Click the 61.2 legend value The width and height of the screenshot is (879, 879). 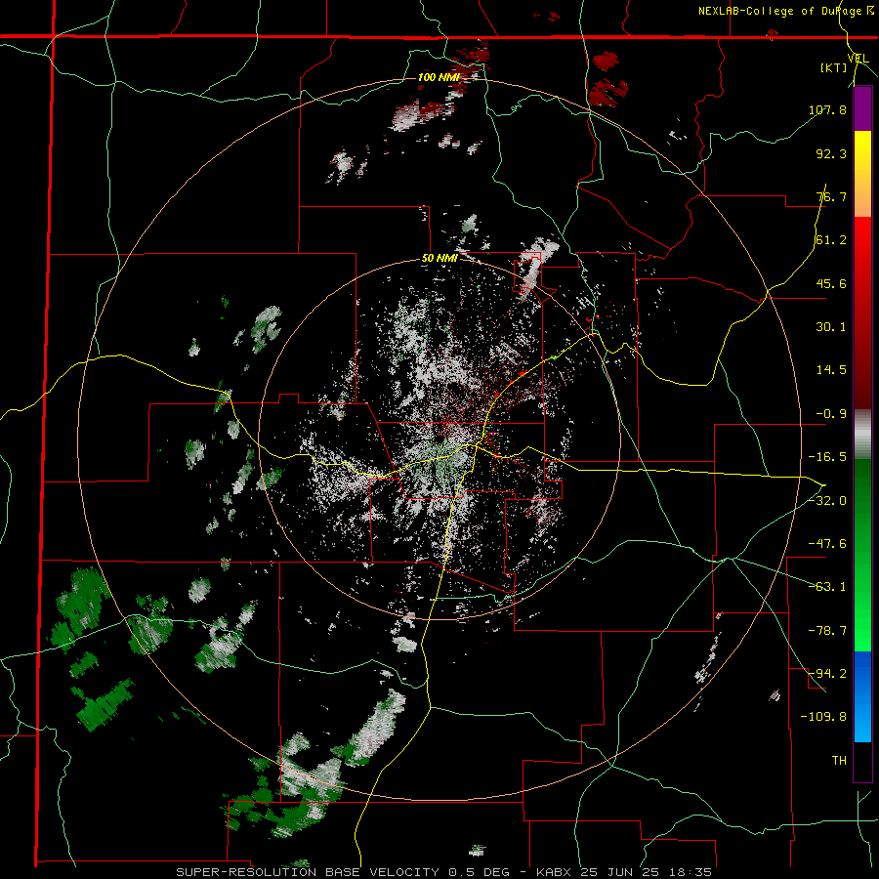[831, 240]
